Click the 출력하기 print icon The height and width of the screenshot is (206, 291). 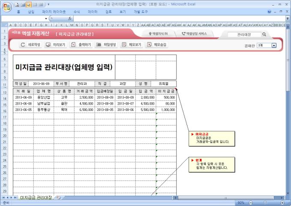[x=74, y=45]
